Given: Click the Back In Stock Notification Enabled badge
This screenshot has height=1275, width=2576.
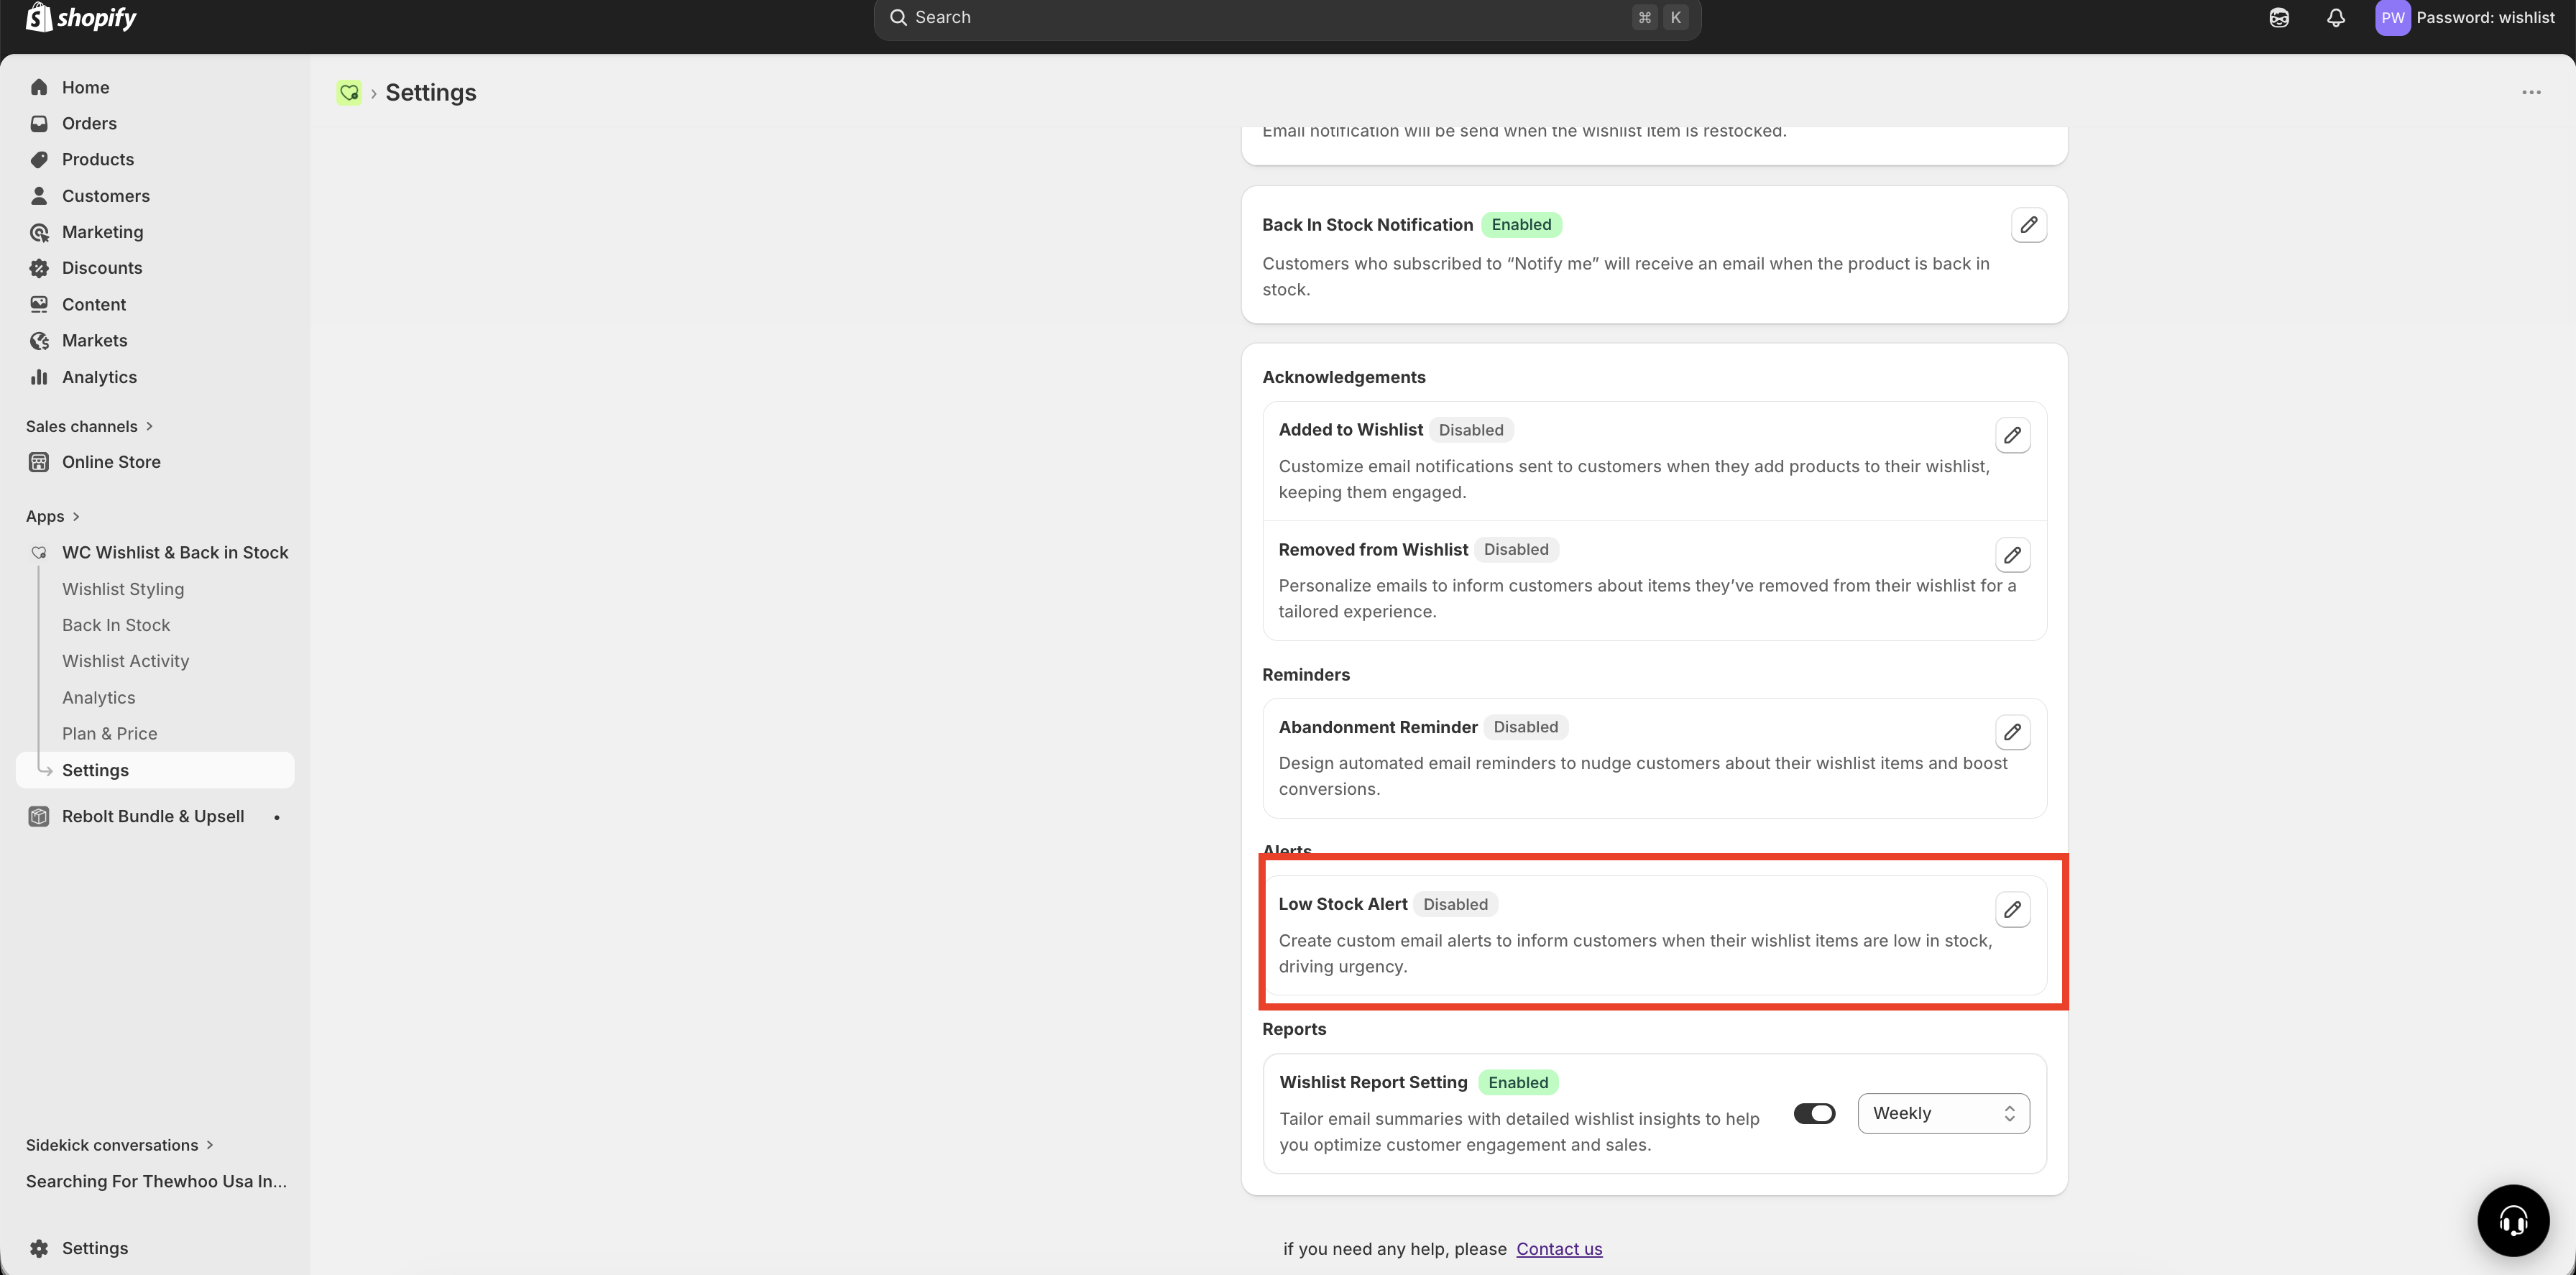Looking at the screenshot, I should [x=1521, y=225].
